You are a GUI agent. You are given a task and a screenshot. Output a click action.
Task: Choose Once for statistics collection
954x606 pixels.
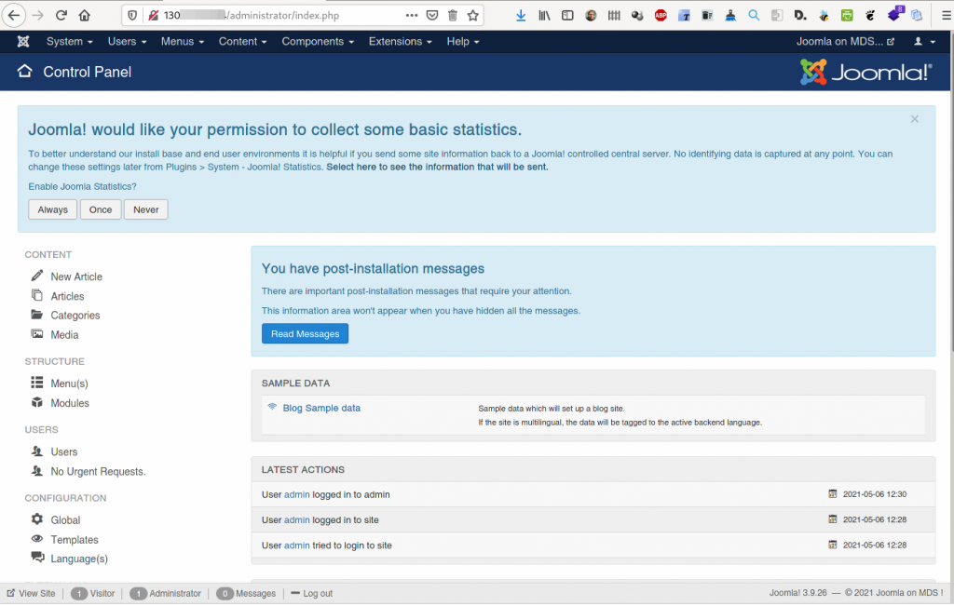(x=101, y=209)
